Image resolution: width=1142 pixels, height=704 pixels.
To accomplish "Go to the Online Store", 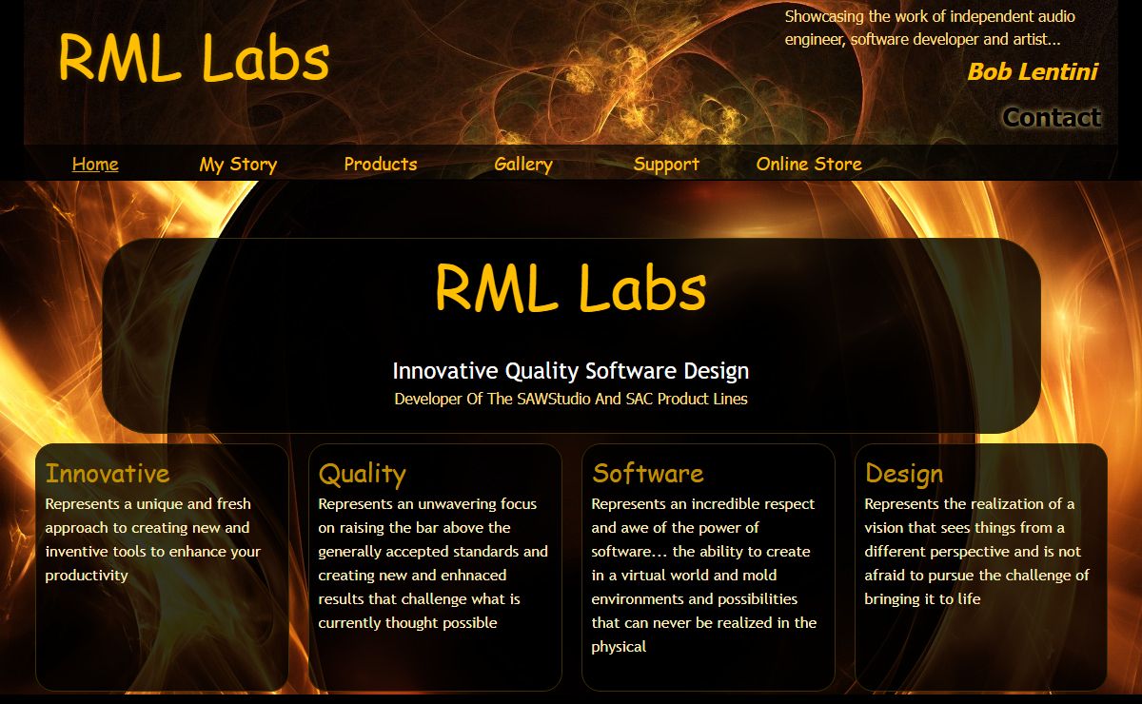I will coord(809,165).
